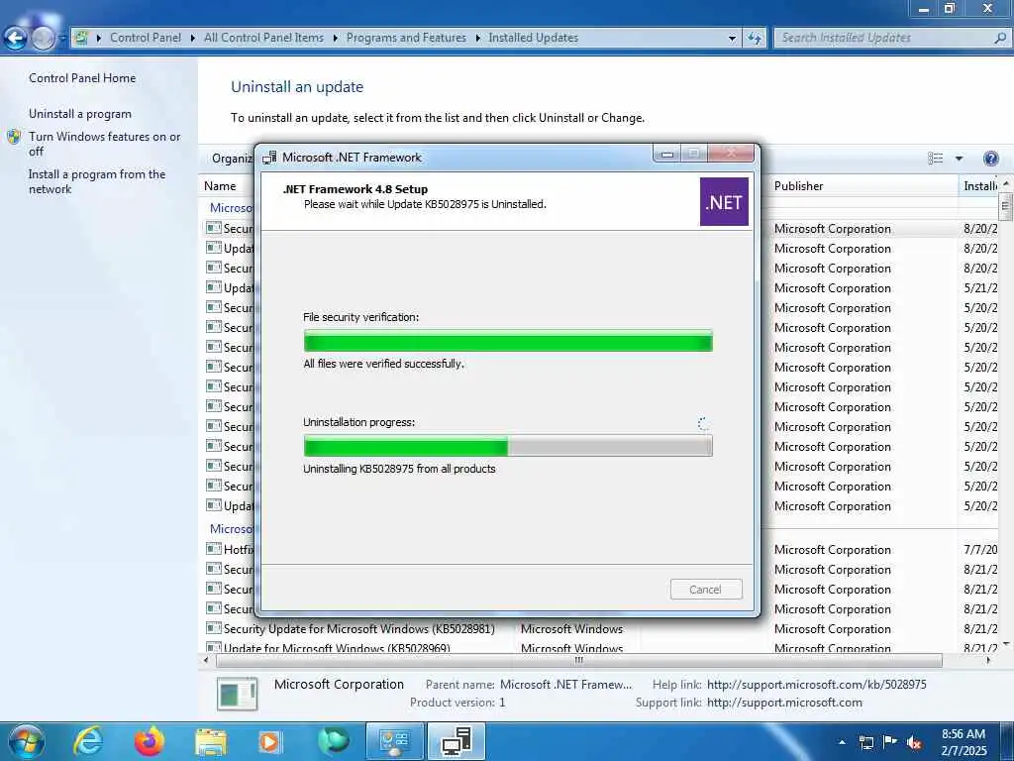Viewport: 1014px width, 761px height.
Task: Minimize the .NET Framework dialog
Action: pyautogui.click(x=667, y=154)
